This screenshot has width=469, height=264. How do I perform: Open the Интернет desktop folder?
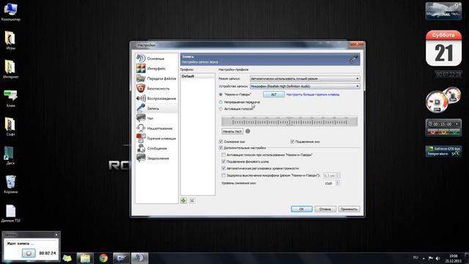click(10, 69)
